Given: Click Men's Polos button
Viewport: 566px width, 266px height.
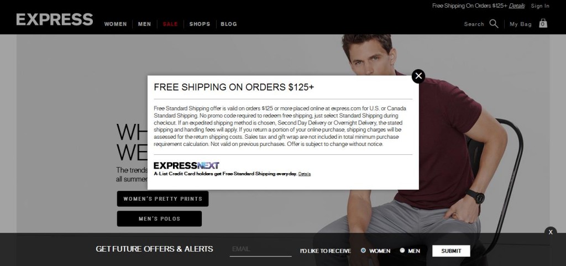Looking at the screenshot, I should click(x=159, y=219).
